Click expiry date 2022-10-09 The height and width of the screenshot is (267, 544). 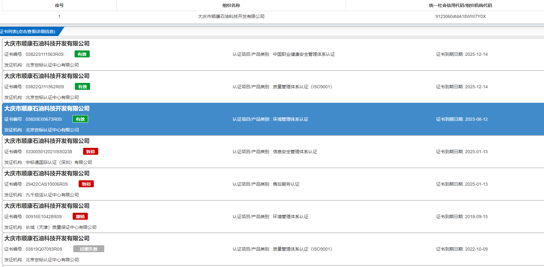tap(476, 249)
